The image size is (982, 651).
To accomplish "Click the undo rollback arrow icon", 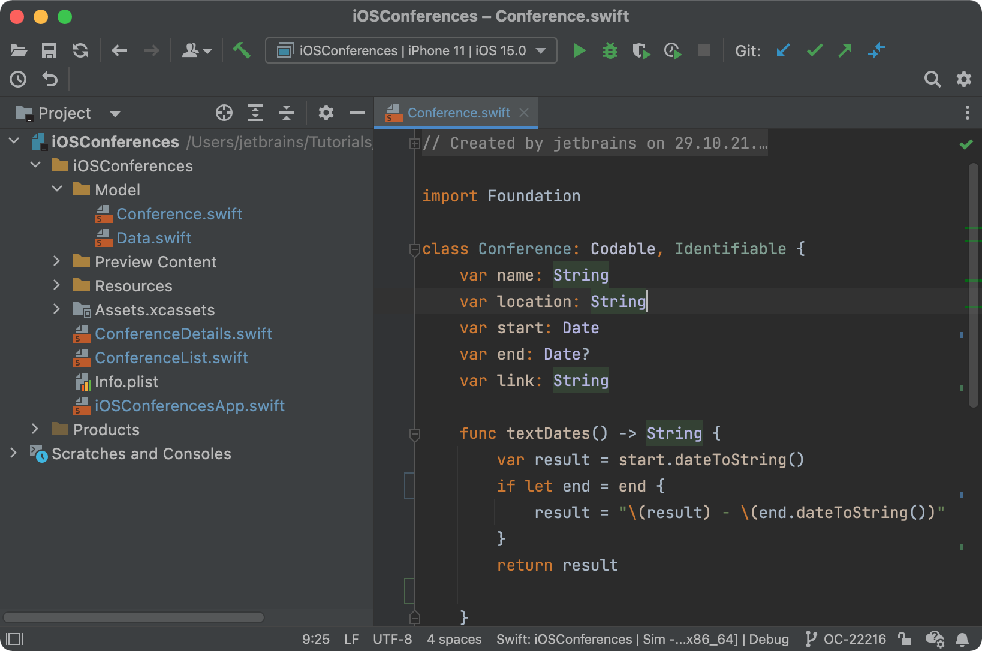I will [x=50, y=79].
